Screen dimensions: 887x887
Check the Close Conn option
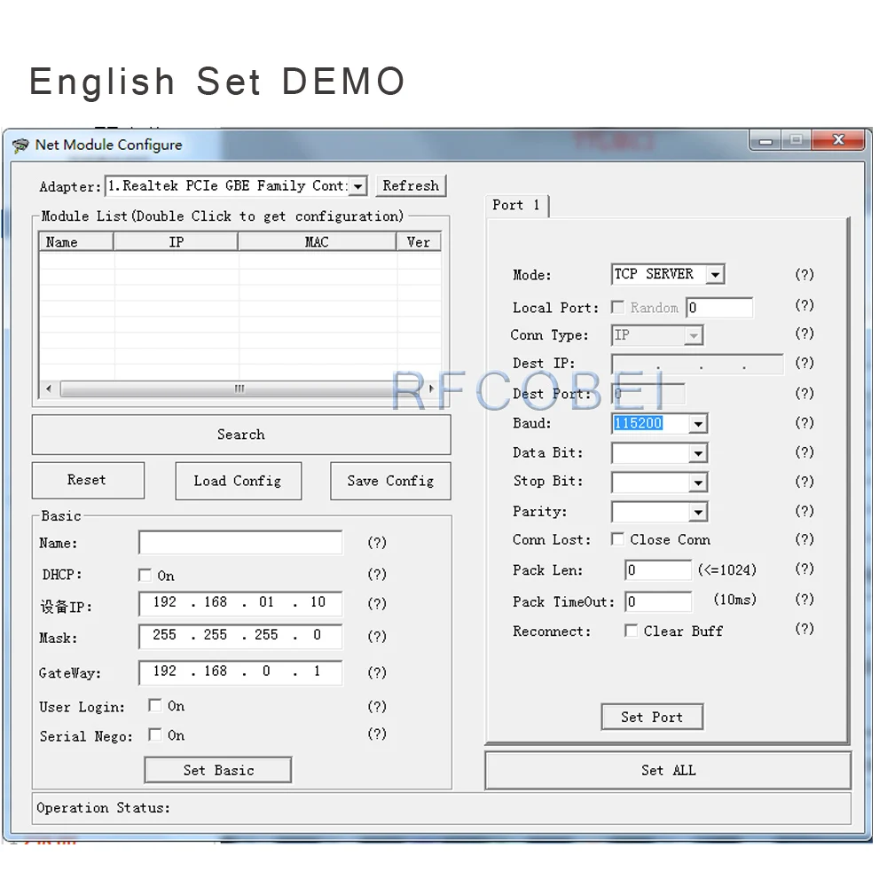click(x=617, y=539)
